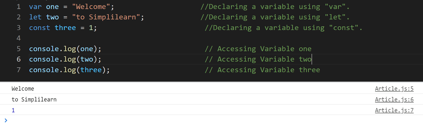
Task: Open the Article.js:5 source link
Action: 394,89
